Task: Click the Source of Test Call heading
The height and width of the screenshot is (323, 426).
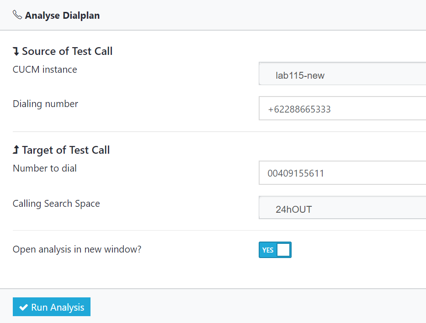Action: pos(67,51)
